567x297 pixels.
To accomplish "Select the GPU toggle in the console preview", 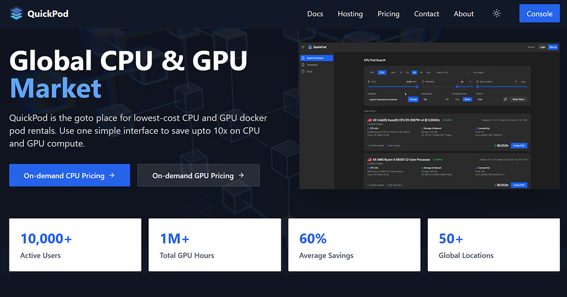I will pos(372,73).
